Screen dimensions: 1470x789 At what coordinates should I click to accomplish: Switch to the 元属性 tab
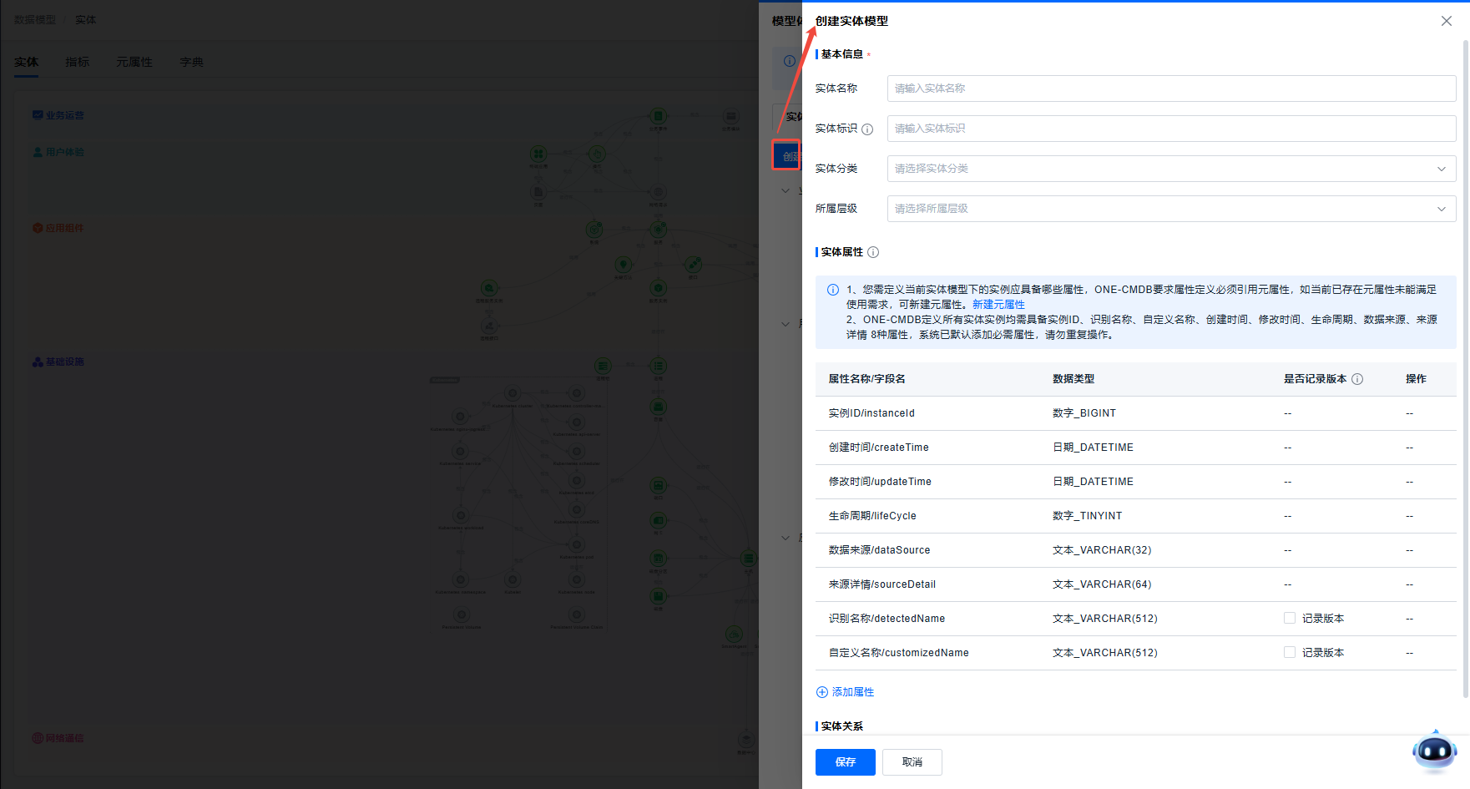click(x=134, y=62)
